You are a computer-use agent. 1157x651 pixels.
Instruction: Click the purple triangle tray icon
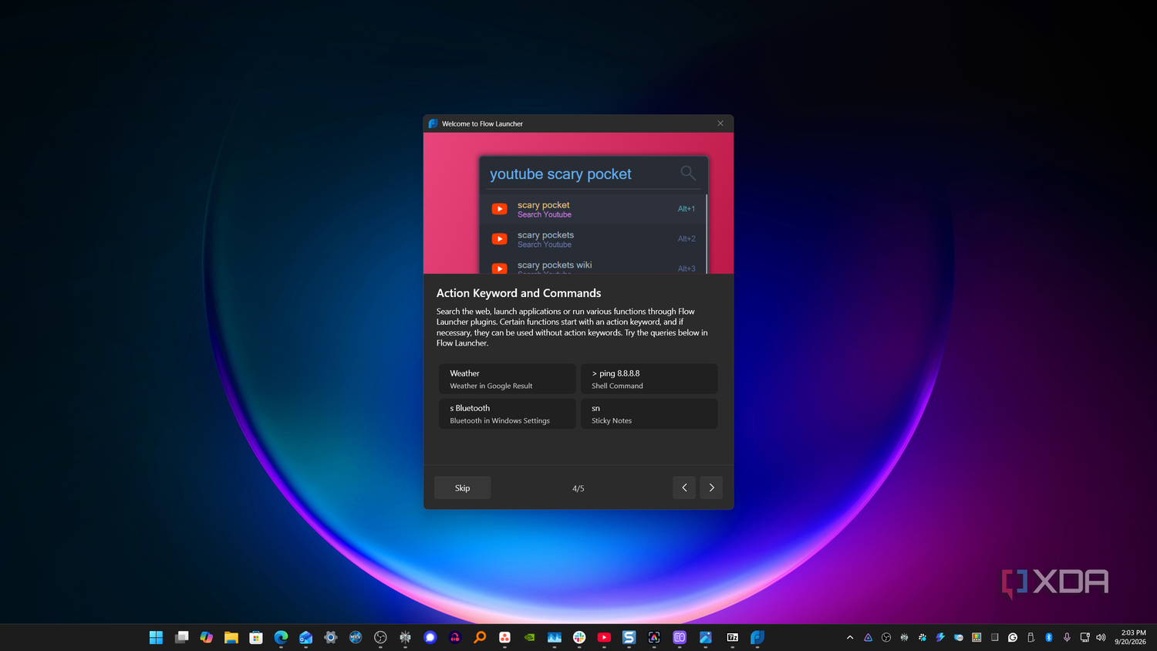868,637
